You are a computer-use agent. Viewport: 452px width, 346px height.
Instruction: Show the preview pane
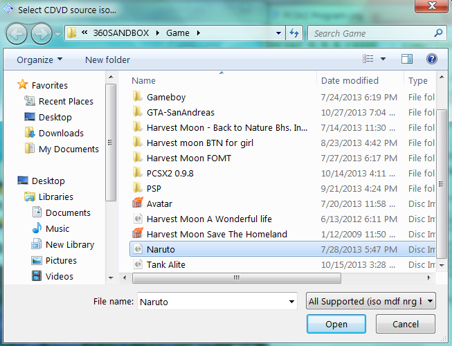(x=407, y=59)
